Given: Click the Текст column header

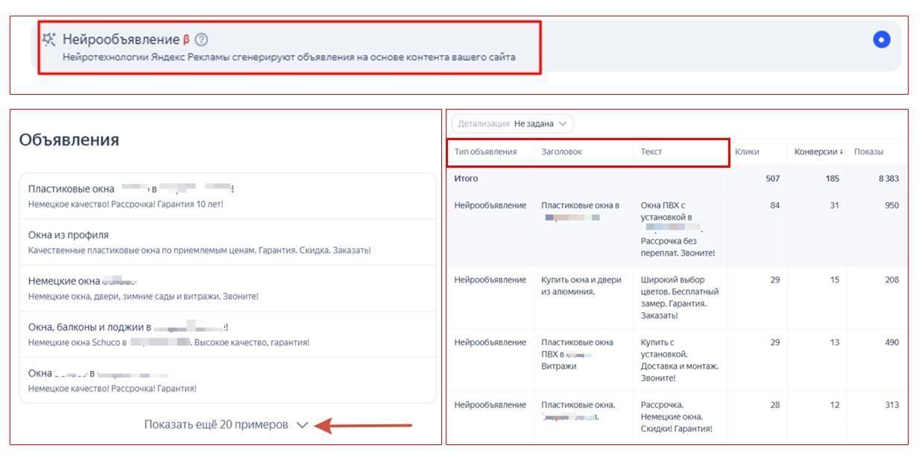Looking at the screenshot, I should (x=650, y=150).
